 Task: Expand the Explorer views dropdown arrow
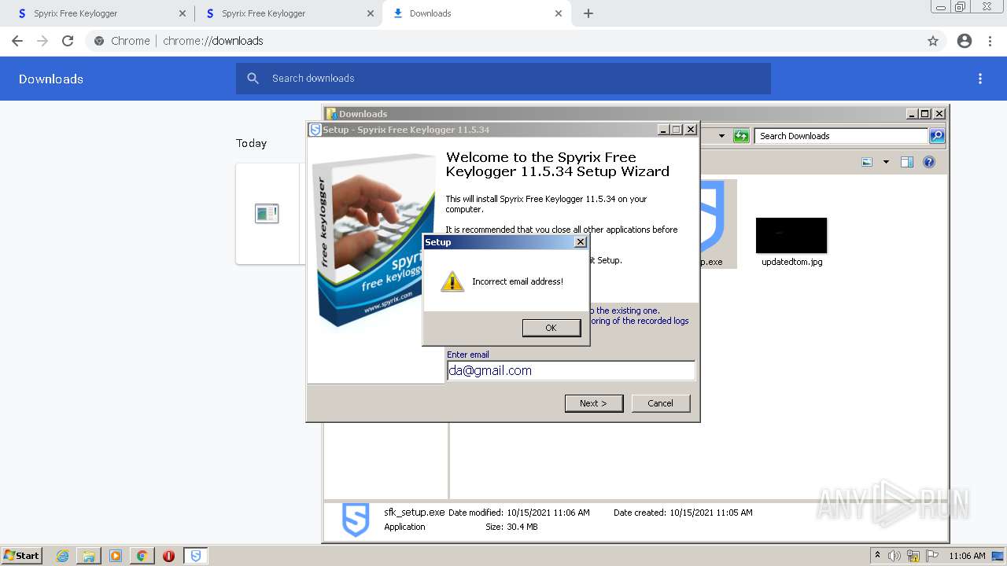click(886, 162)
